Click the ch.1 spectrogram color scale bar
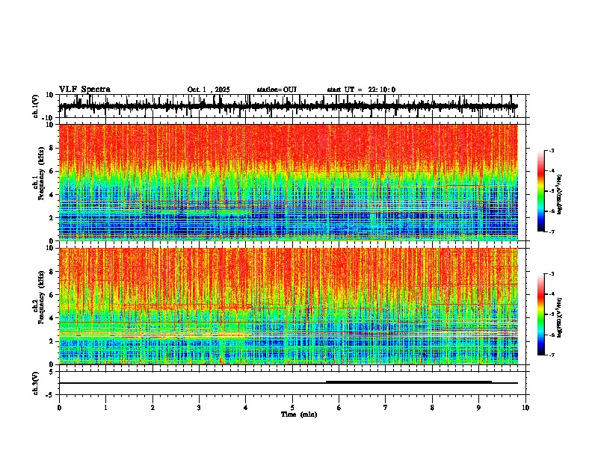 (x=540, y=191)
